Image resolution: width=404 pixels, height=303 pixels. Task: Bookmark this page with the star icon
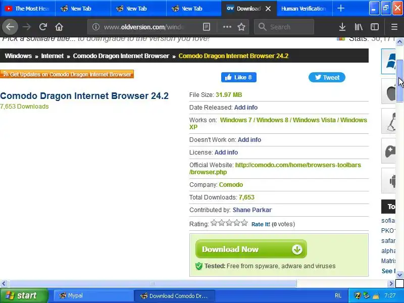(241, 27)
